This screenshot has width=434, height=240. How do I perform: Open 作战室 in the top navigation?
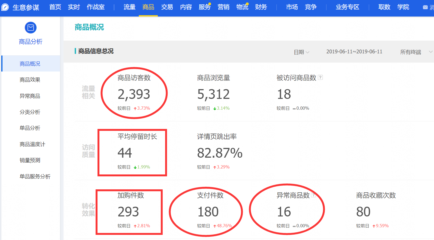coord(96,7)
